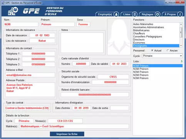Screen dimensions: 186x139
Task: Click the Imprimer la fiche button
Action: pos(67,134)
